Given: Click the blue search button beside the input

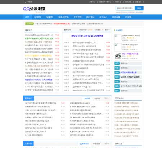Looking at the screenshot, I should point(139,8).
